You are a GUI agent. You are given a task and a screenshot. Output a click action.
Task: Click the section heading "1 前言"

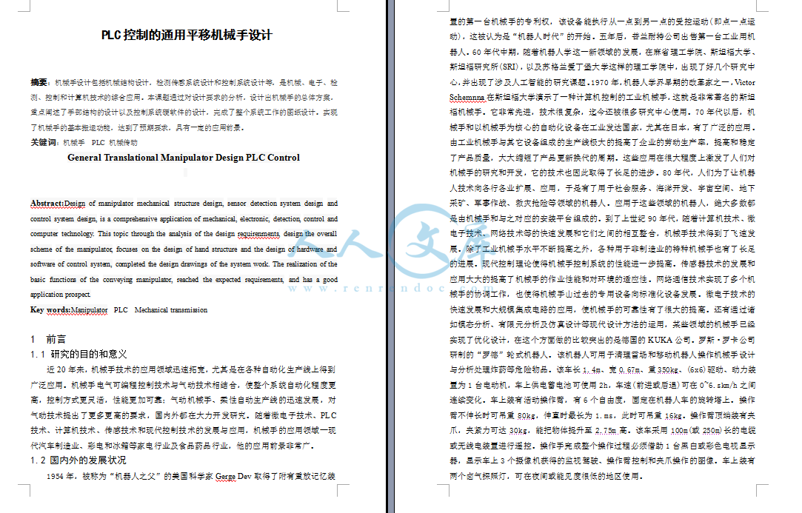click(48, 339)
